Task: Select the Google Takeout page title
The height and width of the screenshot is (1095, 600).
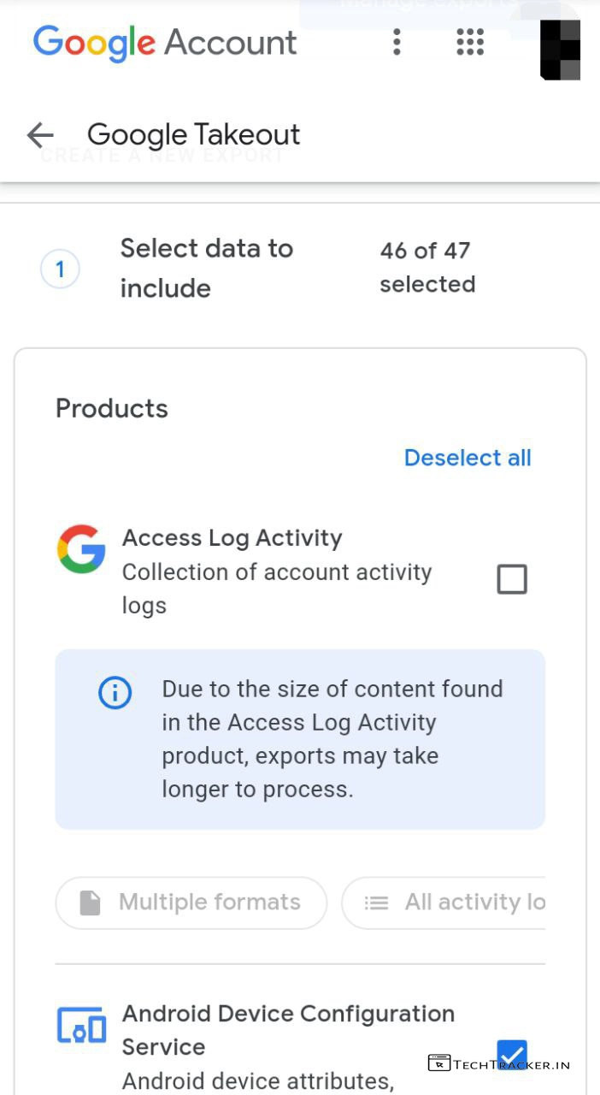Action: coord(194,134)
